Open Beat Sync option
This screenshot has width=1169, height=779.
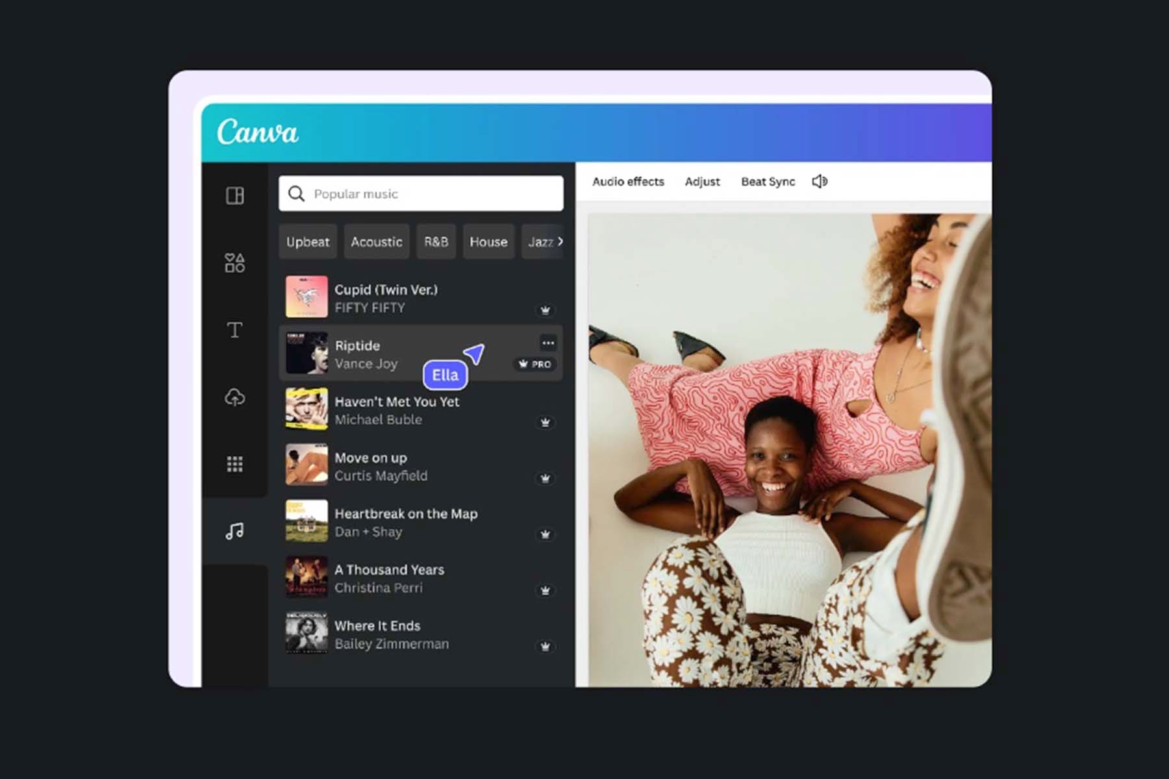768,182
